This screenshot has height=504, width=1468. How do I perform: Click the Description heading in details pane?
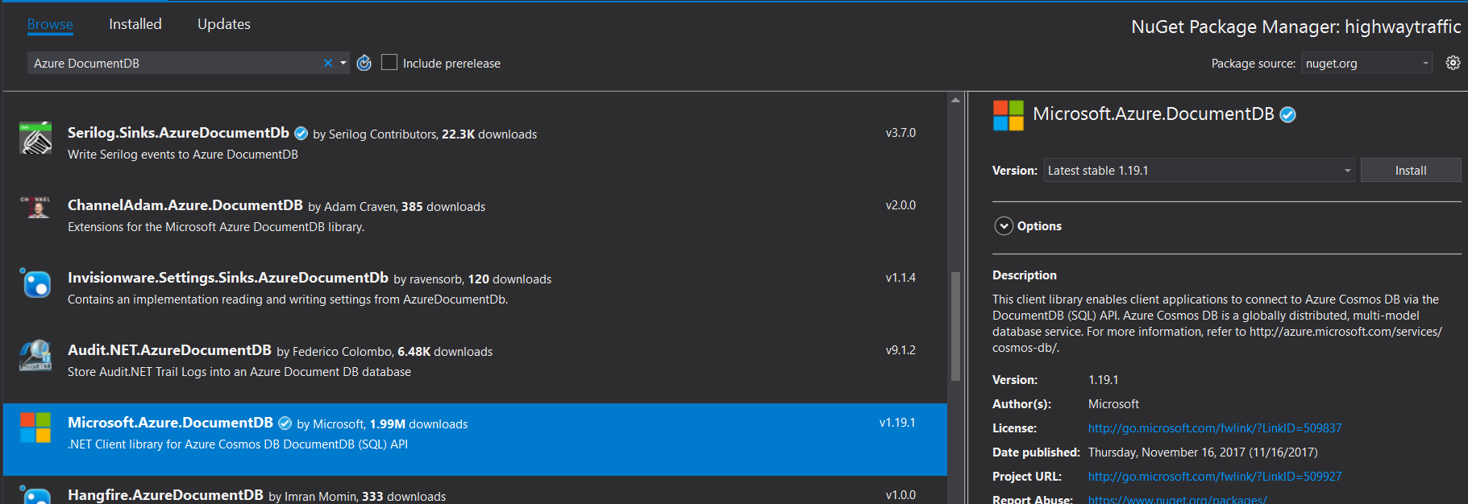(x=1025, y=275)
